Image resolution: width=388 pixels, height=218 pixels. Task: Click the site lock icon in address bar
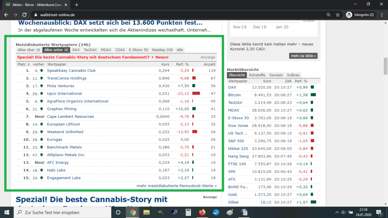[x=36, y=15]
